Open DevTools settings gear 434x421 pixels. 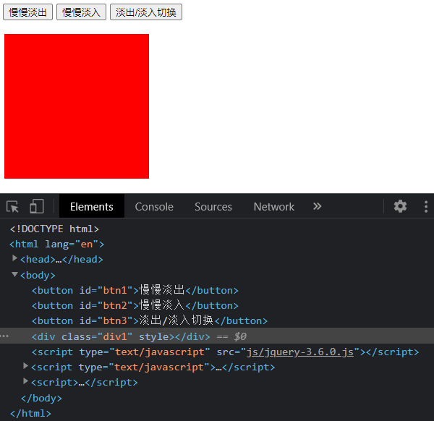pyautogui.click(x=400, y=206)
